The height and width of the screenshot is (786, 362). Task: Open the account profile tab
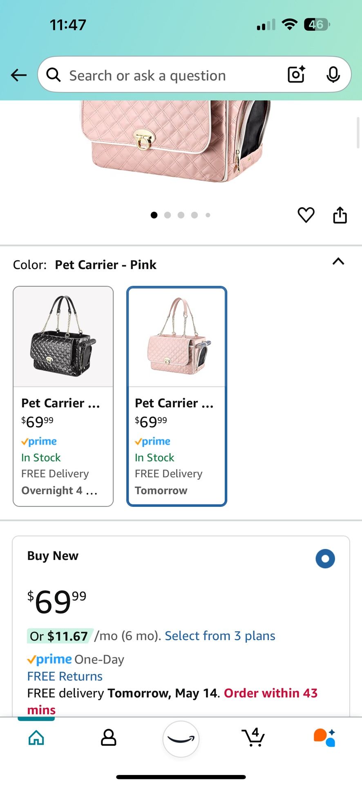pyautogui.click(x=108, y=738)
